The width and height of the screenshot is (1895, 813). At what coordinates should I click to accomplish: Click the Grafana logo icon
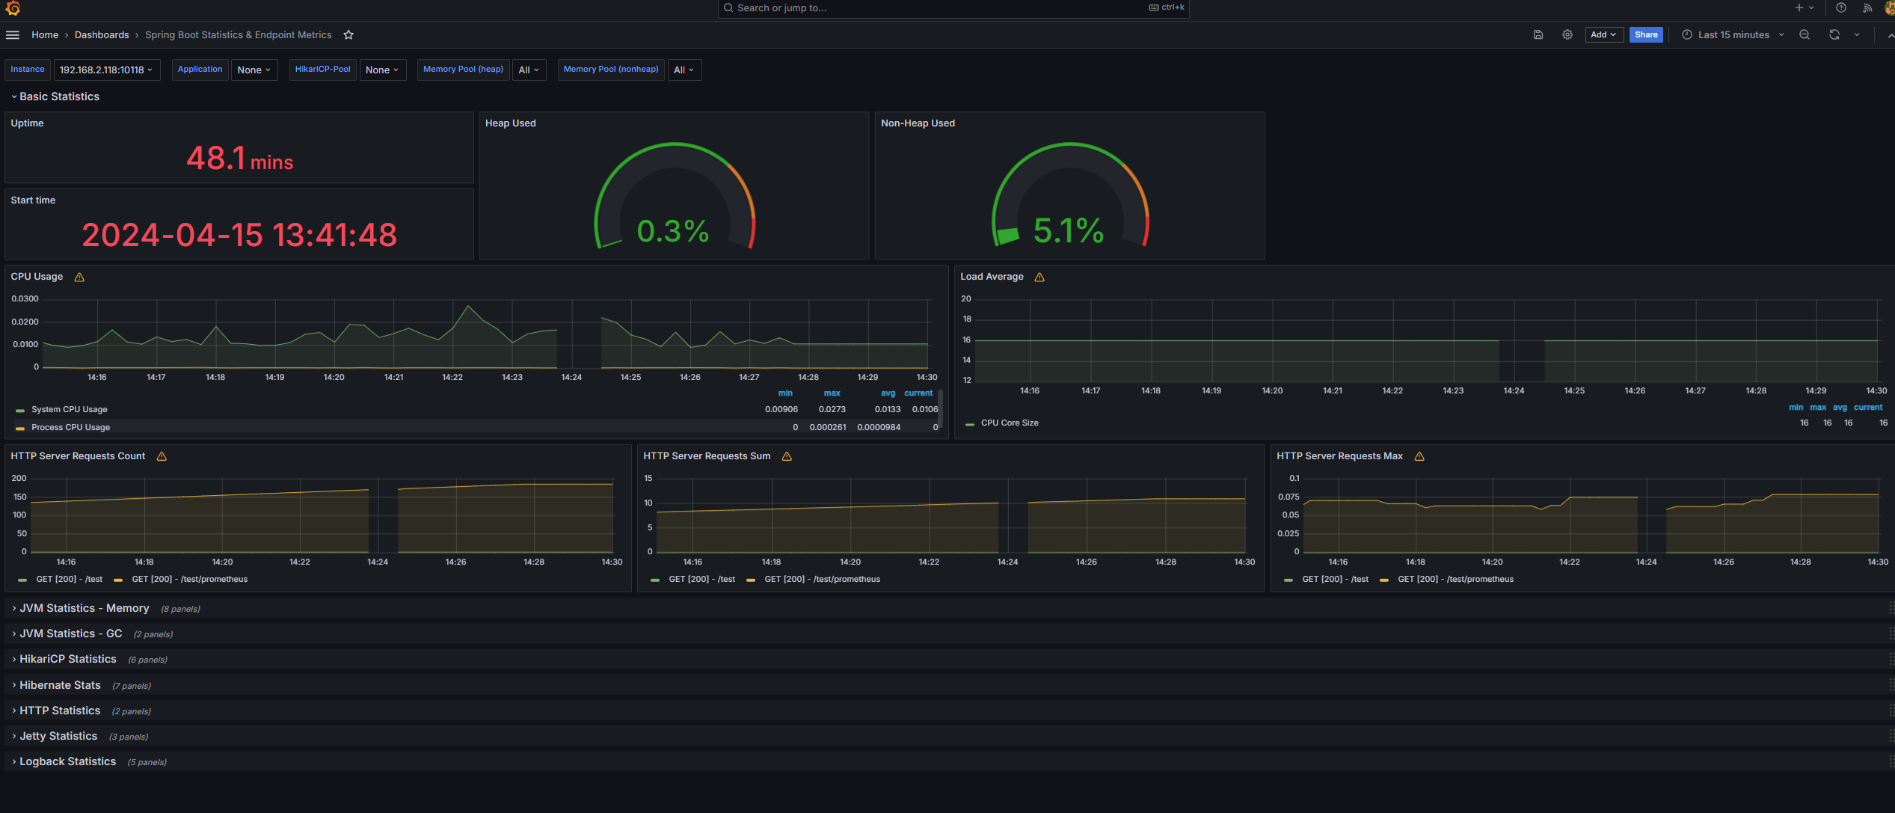[x=13, y=8]
